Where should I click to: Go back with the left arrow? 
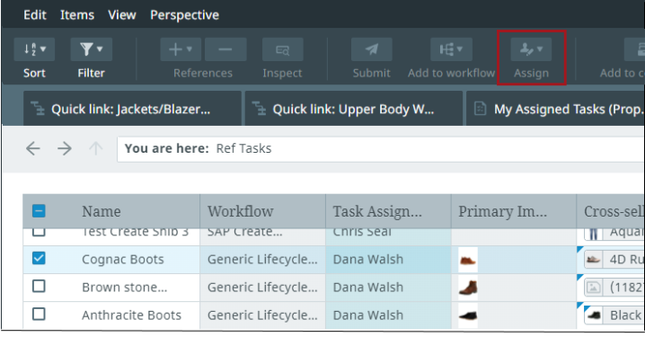click(x=33, y=148)
